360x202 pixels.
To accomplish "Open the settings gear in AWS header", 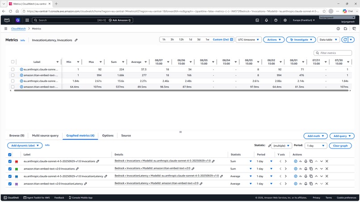I will click(285, 20).
